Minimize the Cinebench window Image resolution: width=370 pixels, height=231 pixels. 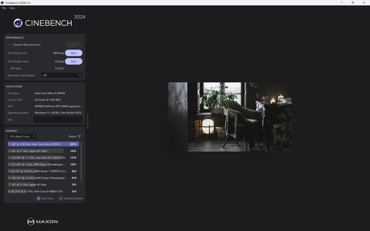click(342, 2)
